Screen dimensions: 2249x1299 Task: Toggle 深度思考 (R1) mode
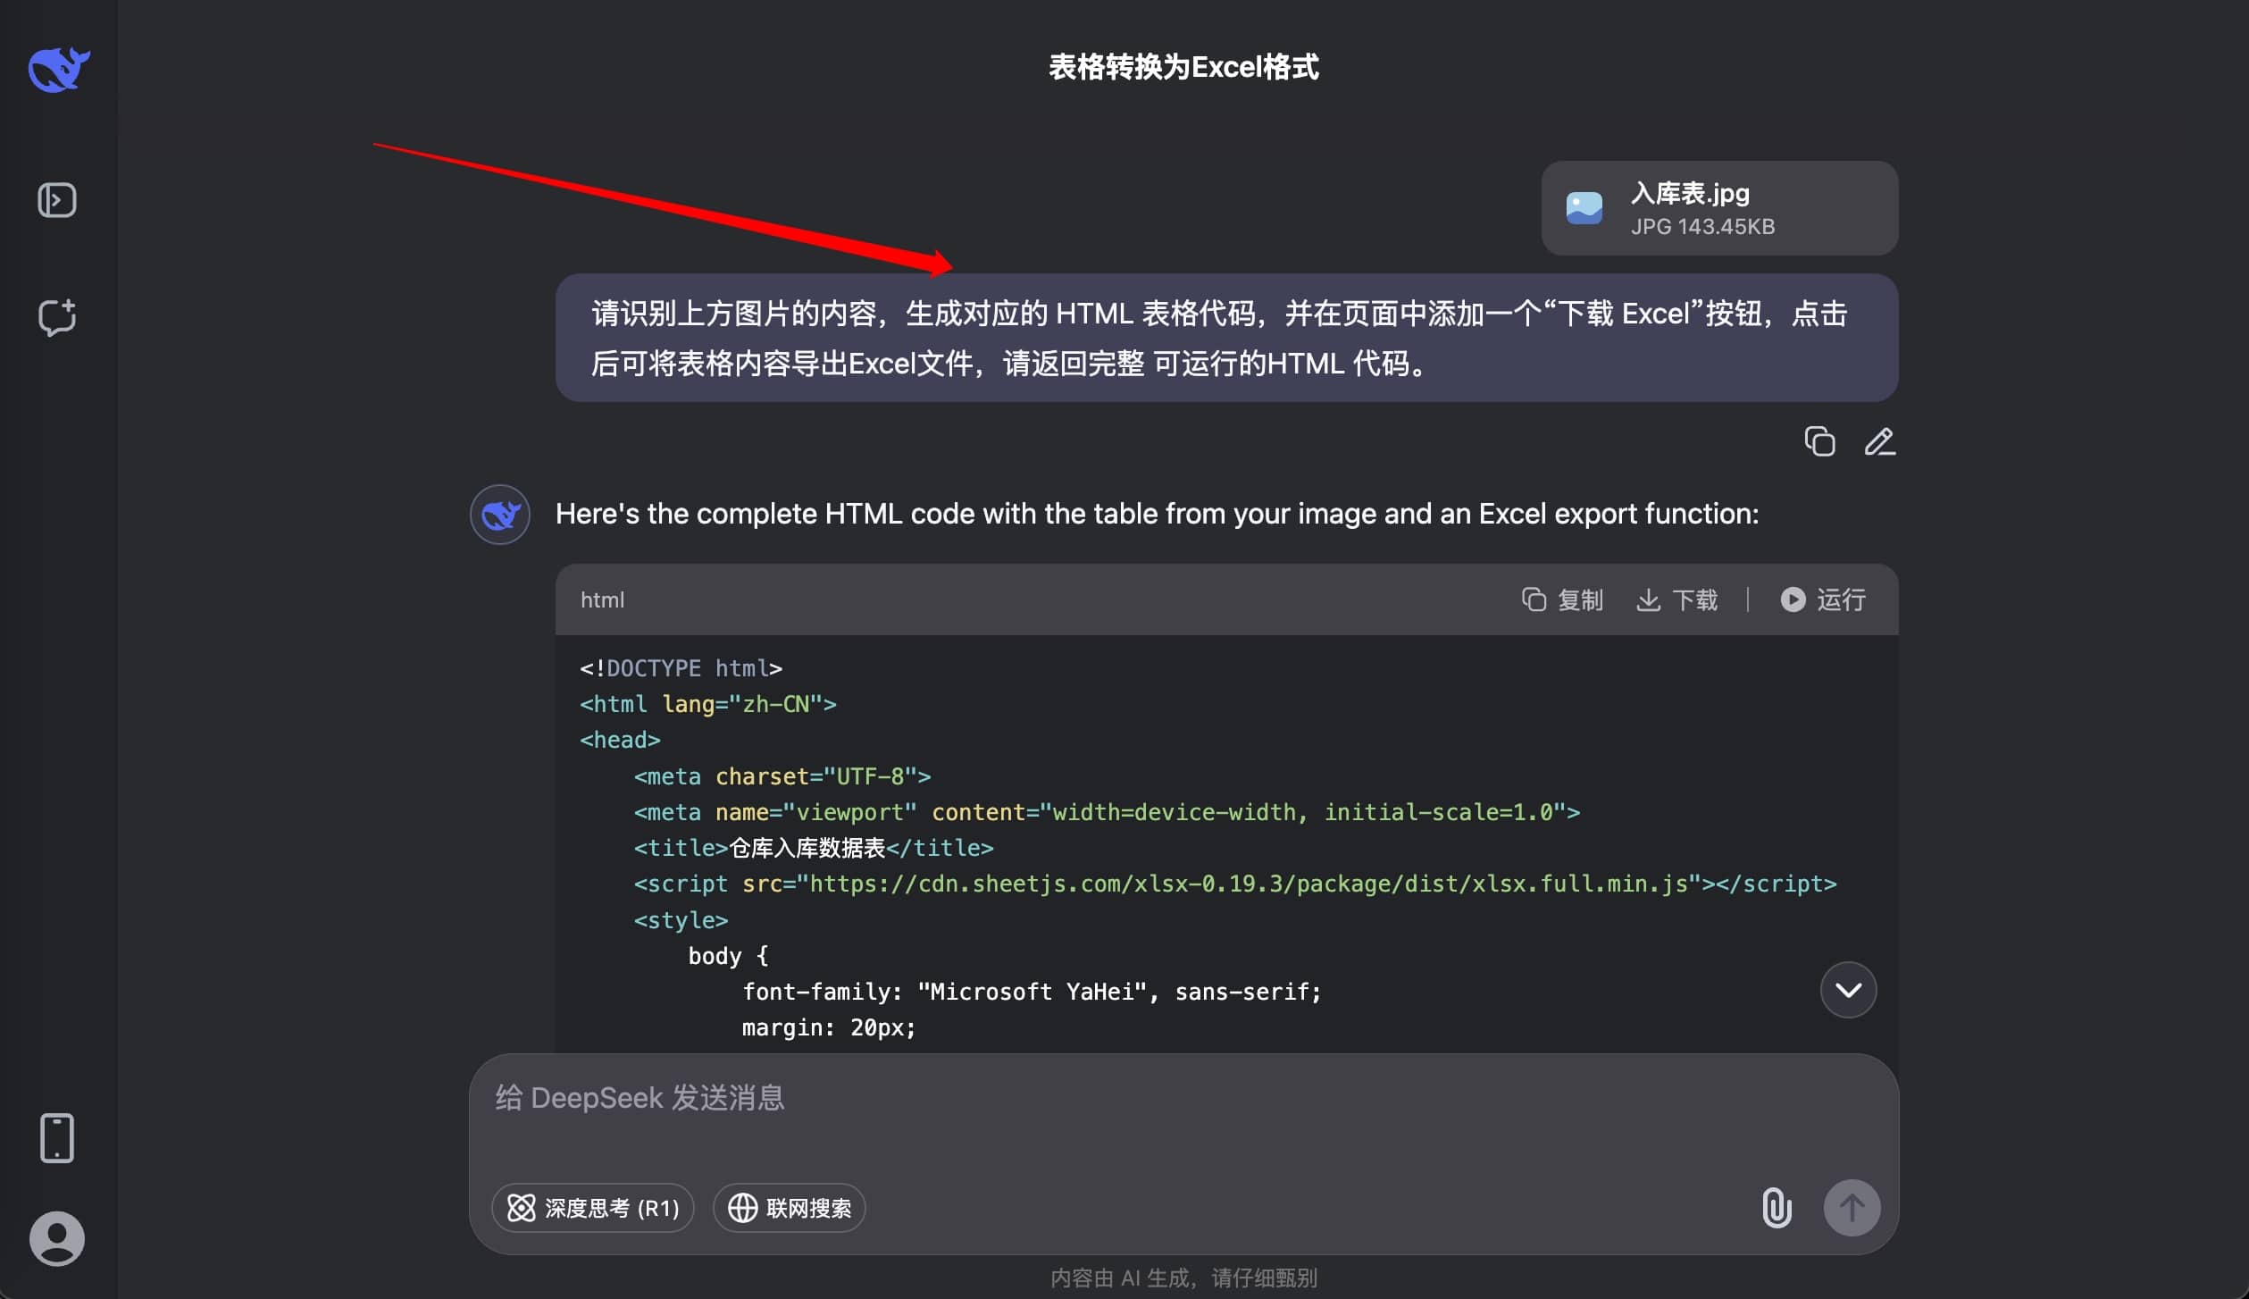click(x=593, y=1208)
